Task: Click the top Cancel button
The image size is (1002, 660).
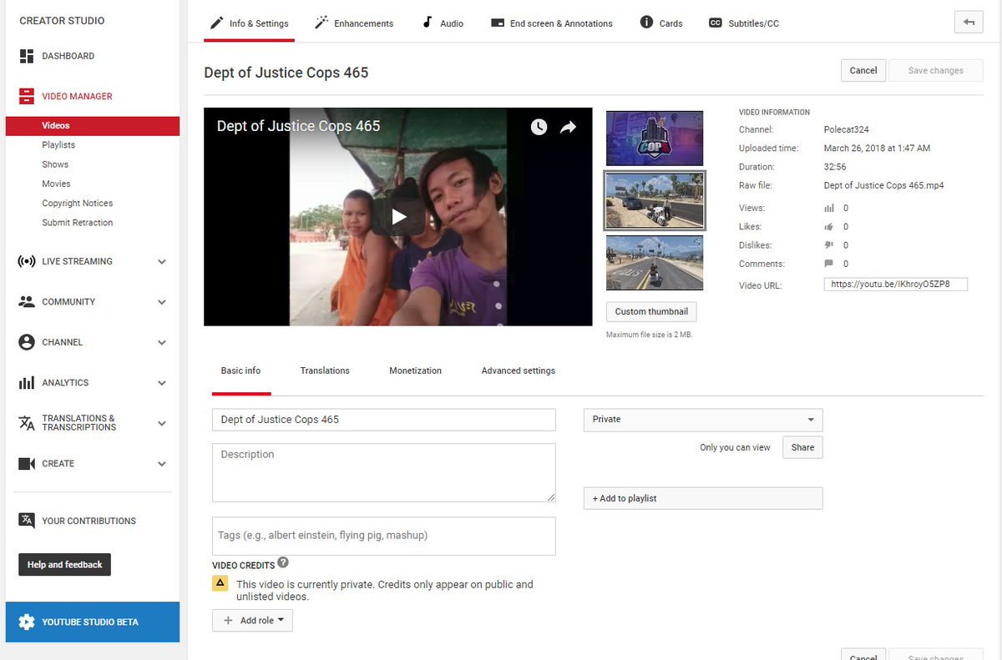Action: point(863,71)
